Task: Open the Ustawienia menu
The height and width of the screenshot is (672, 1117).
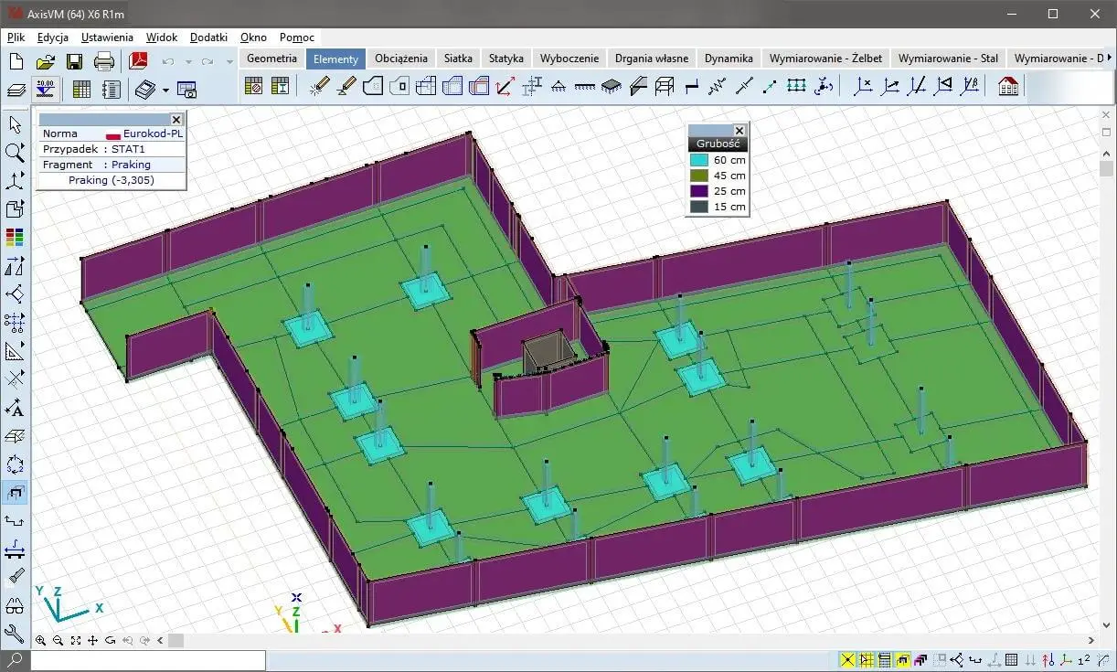Action: (x=107, y=37)
